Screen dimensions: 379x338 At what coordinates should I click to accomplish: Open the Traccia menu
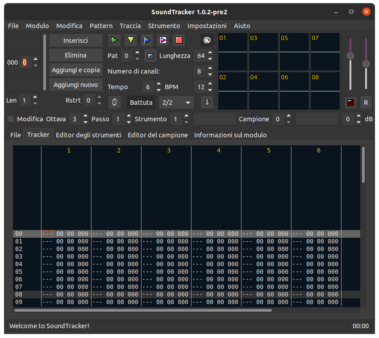coord(130,26)
